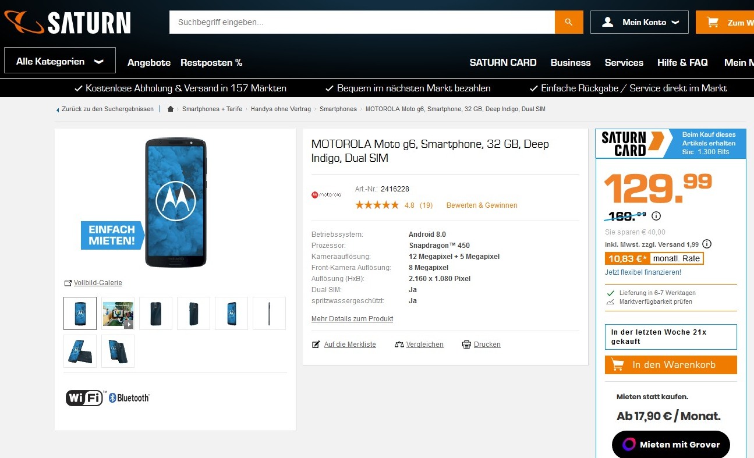Click Bewerten & Gewinnen link
The height and width of the screenshot is (458, 754).
(x=482, y=205)
